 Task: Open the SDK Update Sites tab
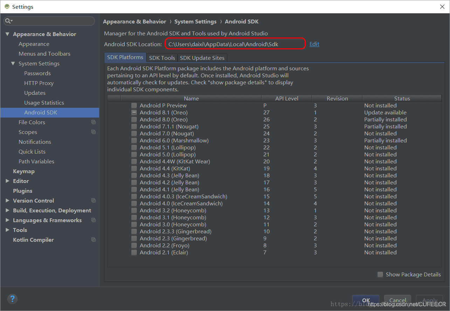tap(202, 58)
